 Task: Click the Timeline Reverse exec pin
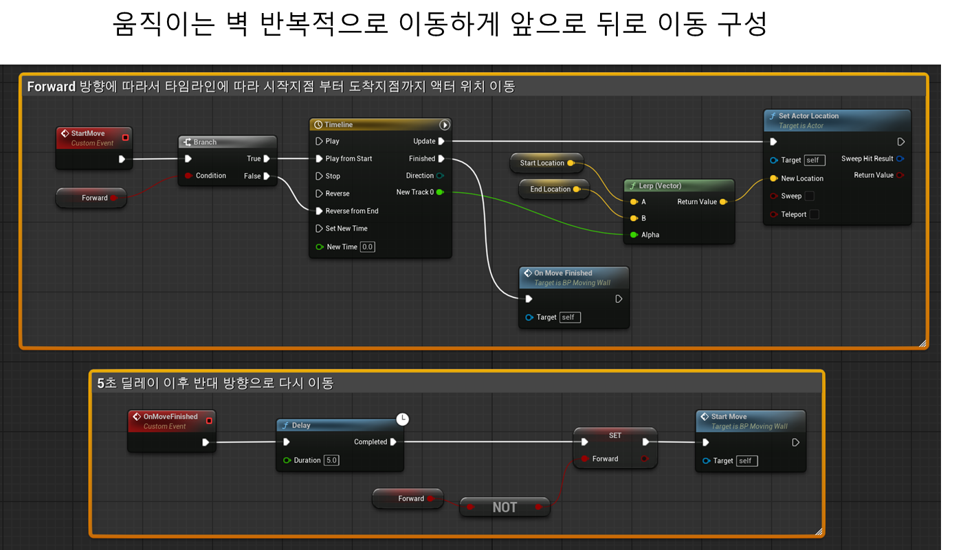[319, 194]
